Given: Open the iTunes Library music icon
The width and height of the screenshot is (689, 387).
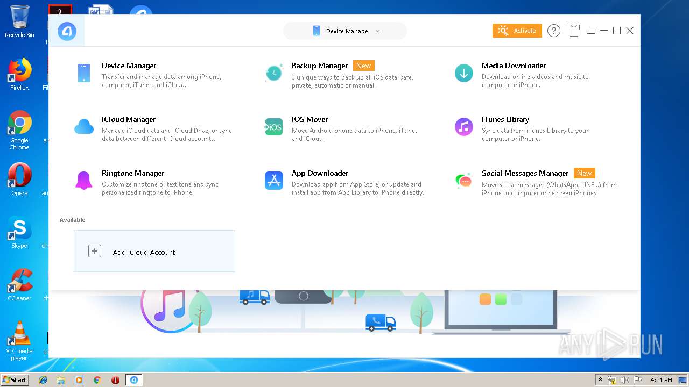Looking at the screenshot, I should [463, 127].
